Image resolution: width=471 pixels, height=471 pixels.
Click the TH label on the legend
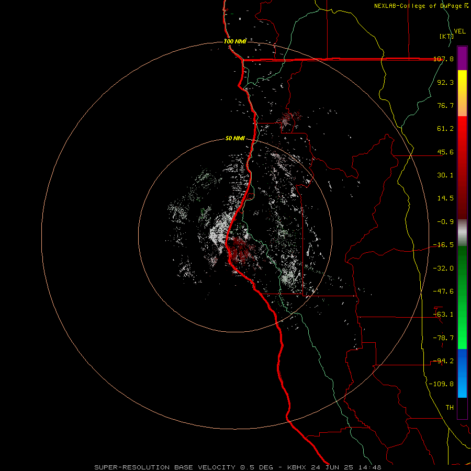[450, 408]
